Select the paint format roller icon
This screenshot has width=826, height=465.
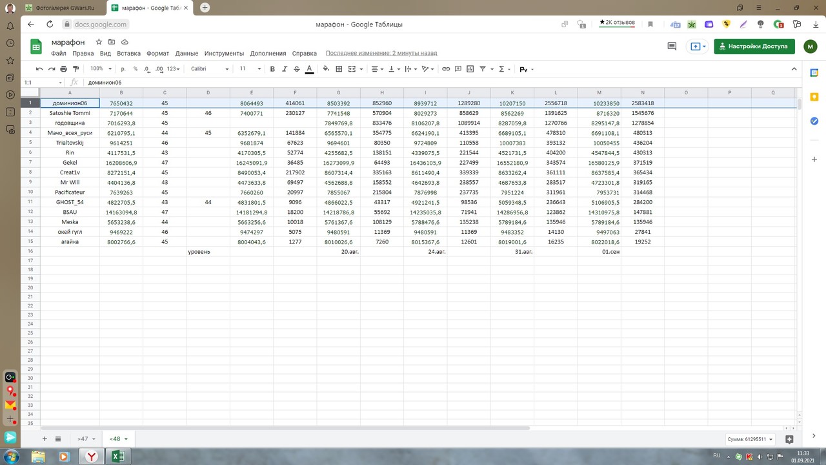pos(76,68)
